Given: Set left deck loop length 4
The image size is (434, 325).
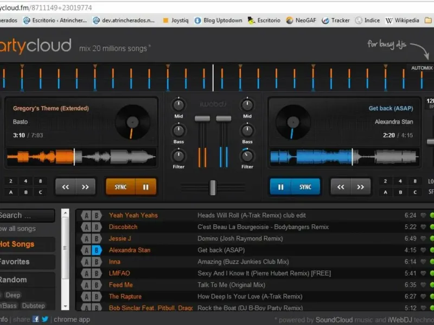Looking at the screenshot, I should coord(25,181).
